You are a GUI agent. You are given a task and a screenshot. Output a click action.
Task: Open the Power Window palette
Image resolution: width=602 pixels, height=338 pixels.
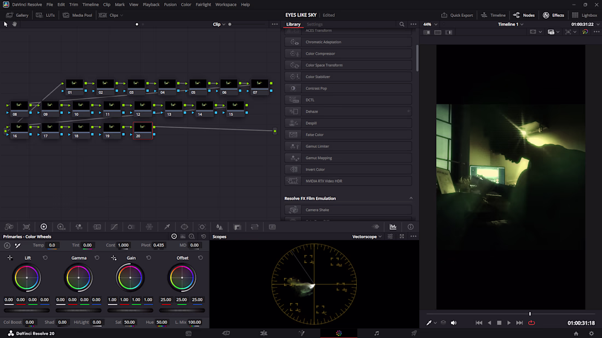[x=184, y=227]
